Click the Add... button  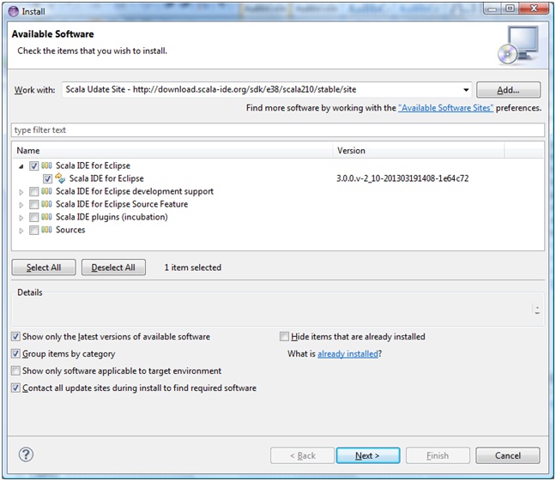pos(508,90)
